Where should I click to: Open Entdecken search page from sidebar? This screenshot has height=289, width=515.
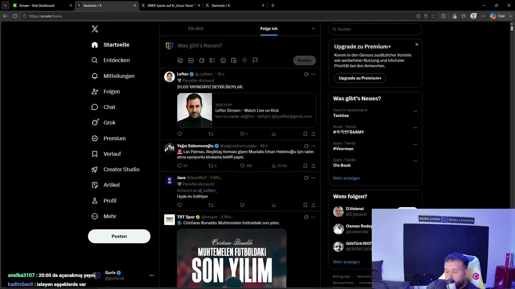(111, 60)
